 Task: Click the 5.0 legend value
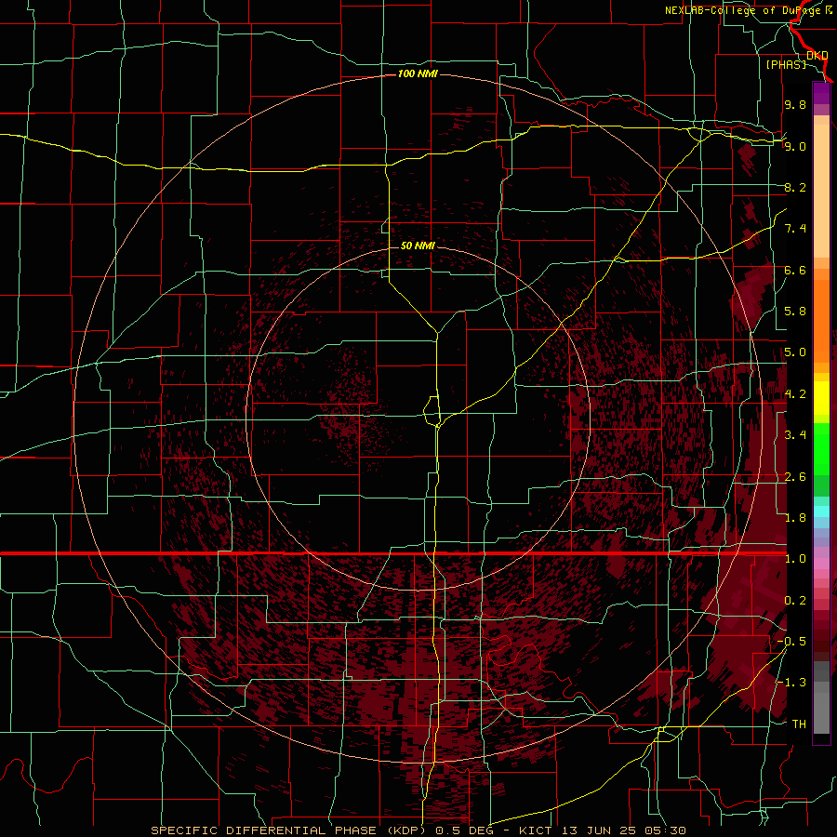click(x=795, y=352)
